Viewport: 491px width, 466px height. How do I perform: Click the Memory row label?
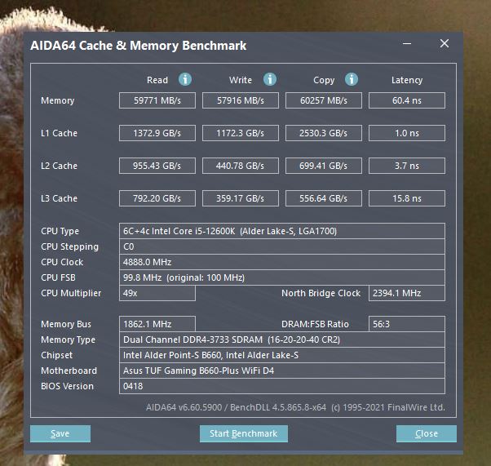tap(58, 100)
